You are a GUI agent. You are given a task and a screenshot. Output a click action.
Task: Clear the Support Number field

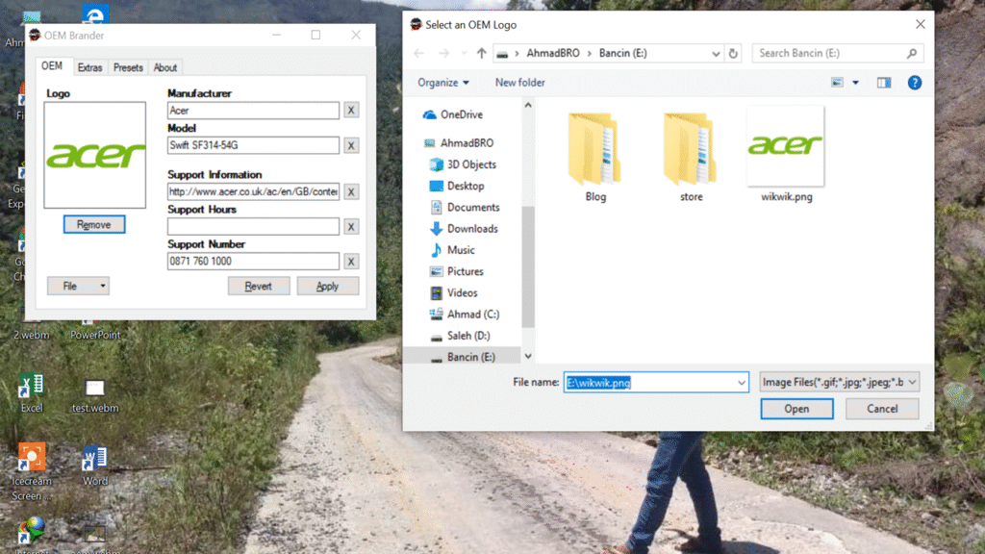point(351,262)
